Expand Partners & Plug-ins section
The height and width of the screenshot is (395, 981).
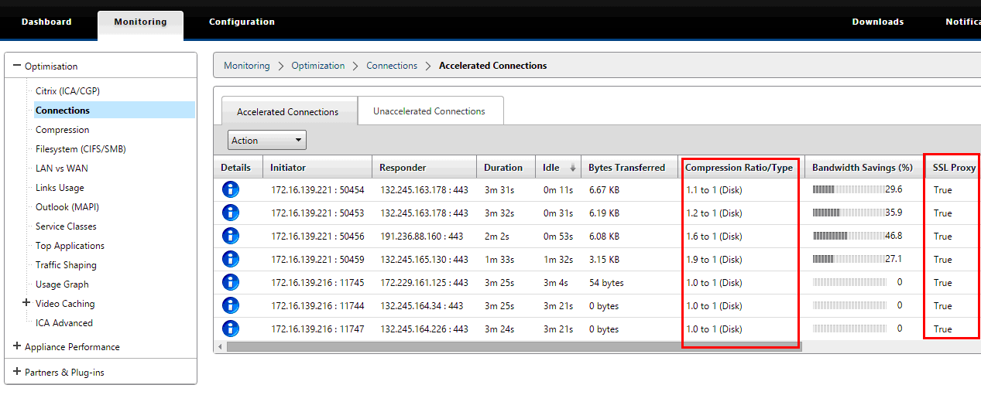[16, 372]
